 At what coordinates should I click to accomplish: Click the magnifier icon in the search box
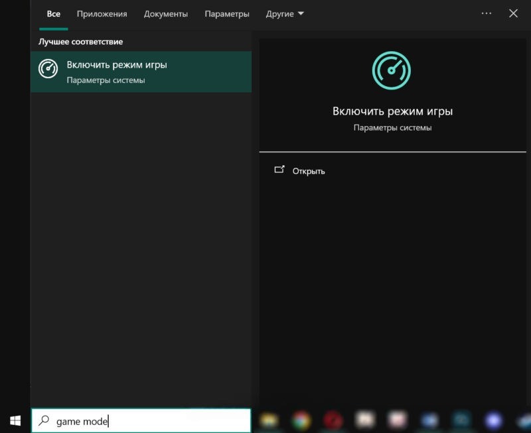click(x=44, y=420)
